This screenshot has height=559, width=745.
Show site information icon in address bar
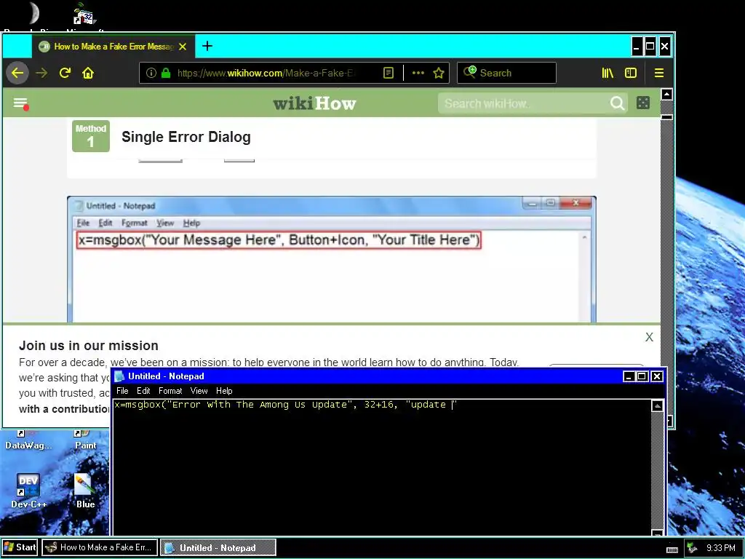point(151,74)
